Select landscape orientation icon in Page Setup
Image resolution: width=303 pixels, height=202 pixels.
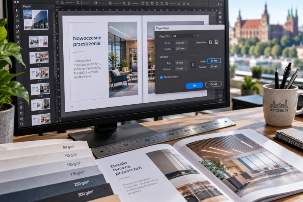pyautogui.click(x=216, y=42)
